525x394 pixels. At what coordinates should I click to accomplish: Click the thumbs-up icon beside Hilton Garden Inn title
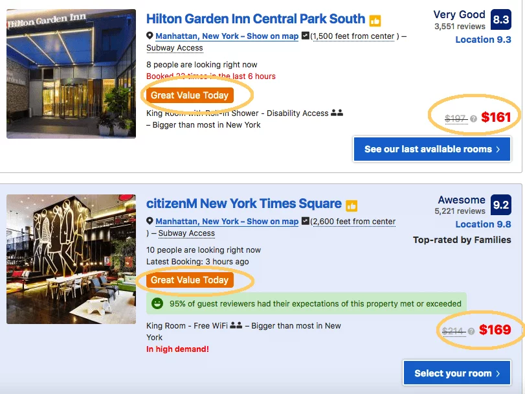375,21
